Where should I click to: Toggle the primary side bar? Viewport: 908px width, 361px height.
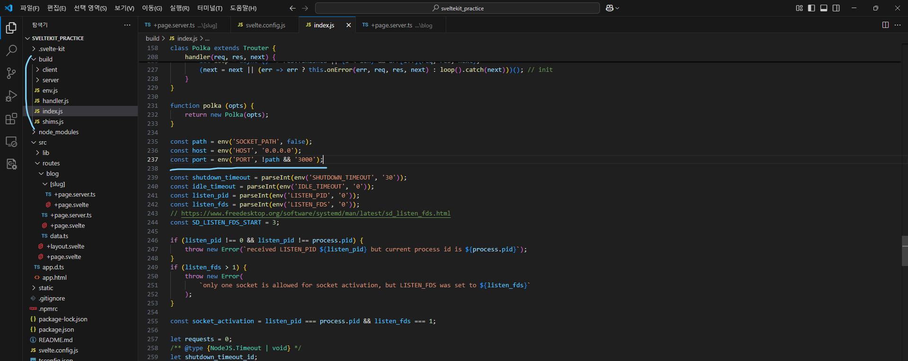point(811,8)
